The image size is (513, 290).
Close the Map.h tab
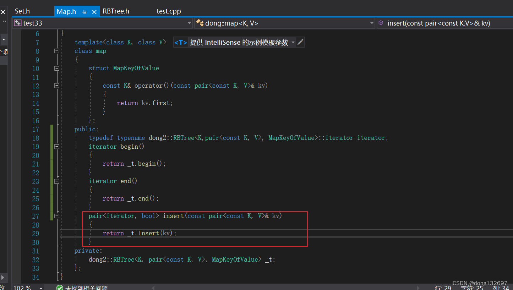(x=94, y=12)
